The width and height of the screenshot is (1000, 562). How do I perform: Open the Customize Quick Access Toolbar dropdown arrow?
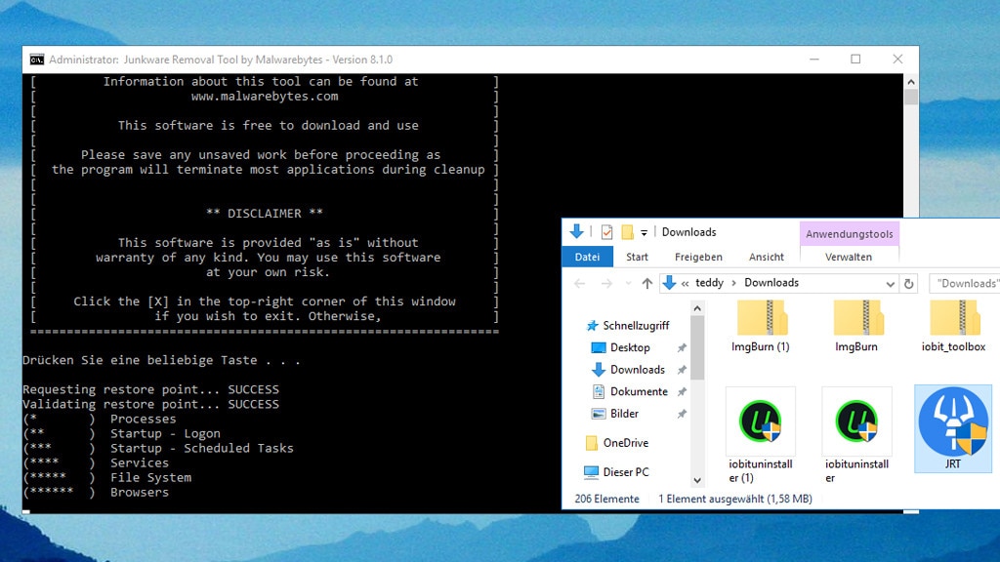coord(645,233)
